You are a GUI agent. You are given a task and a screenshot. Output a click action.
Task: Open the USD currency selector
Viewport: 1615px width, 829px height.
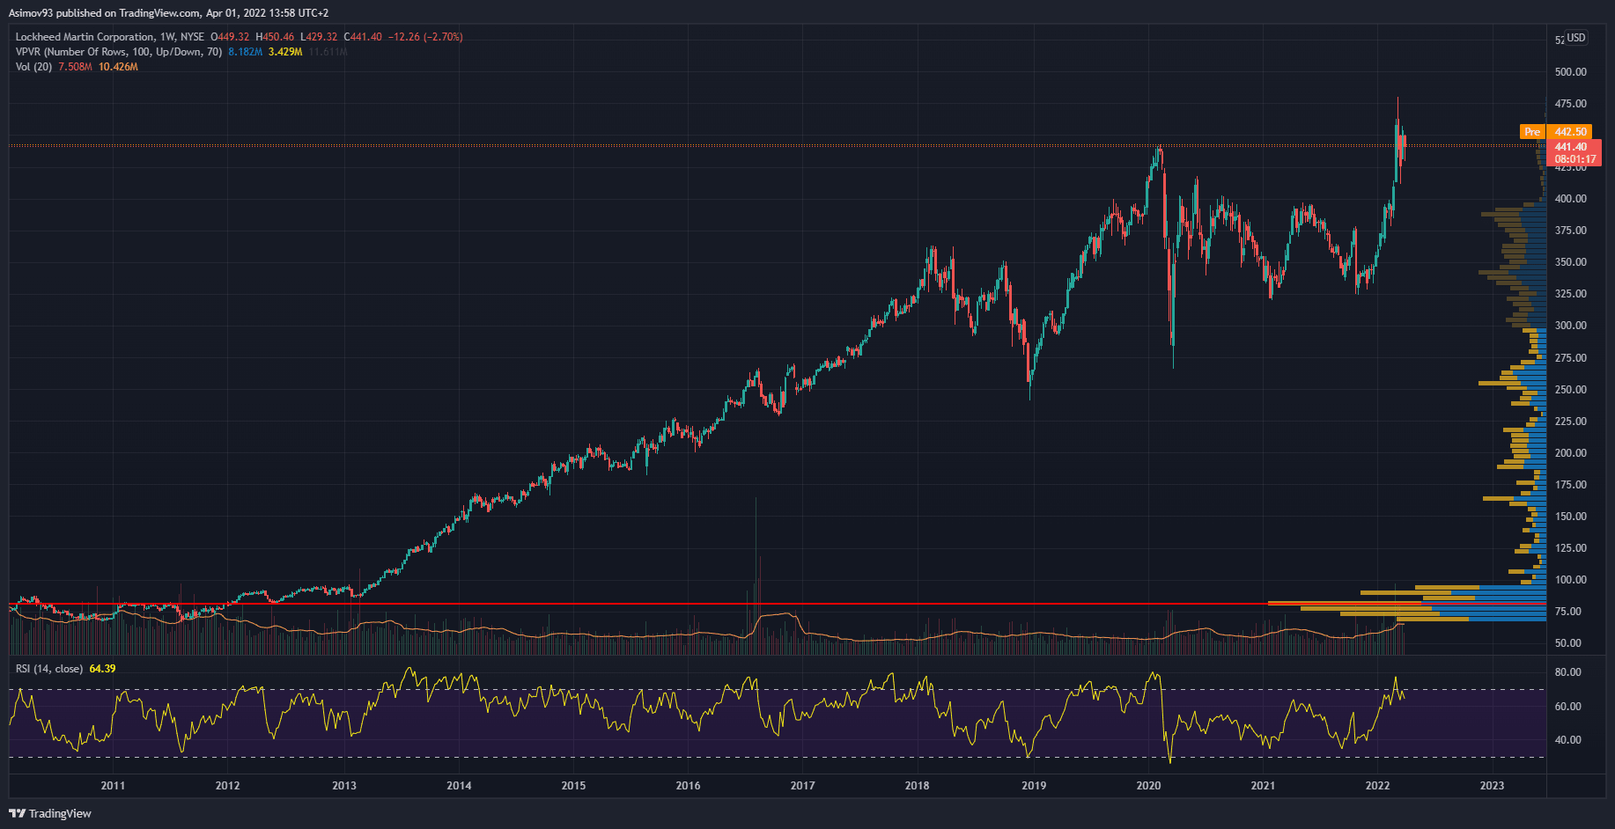[1575, 38]
